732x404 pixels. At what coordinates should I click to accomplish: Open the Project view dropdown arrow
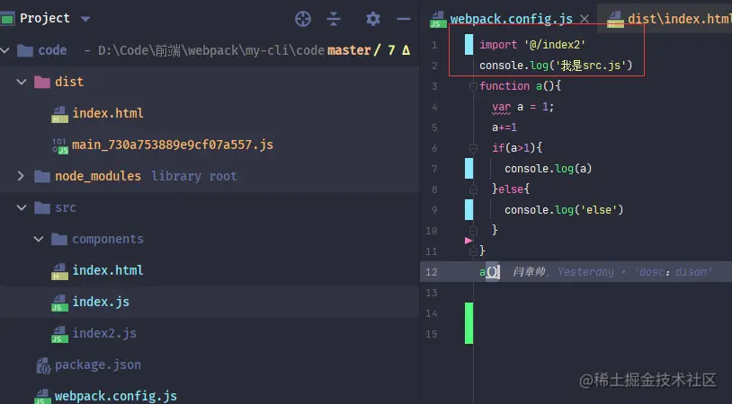85,19
